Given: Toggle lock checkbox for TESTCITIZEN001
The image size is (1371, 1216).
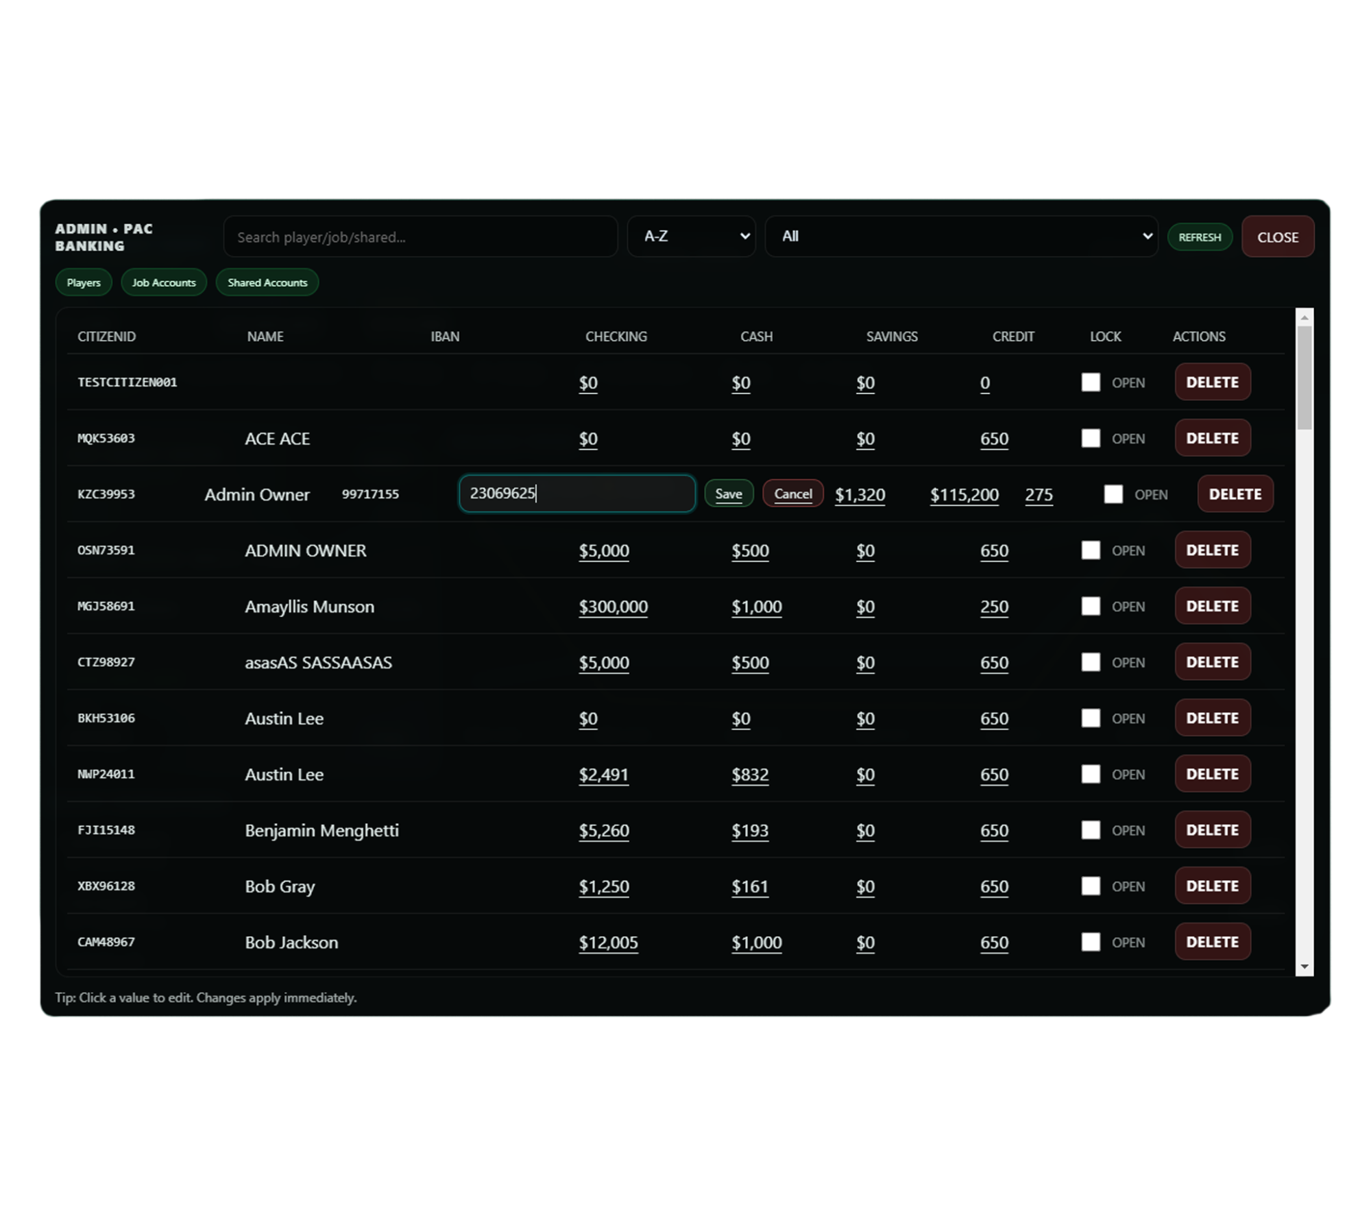Looking at the screenshot, I should [1090, 382].
